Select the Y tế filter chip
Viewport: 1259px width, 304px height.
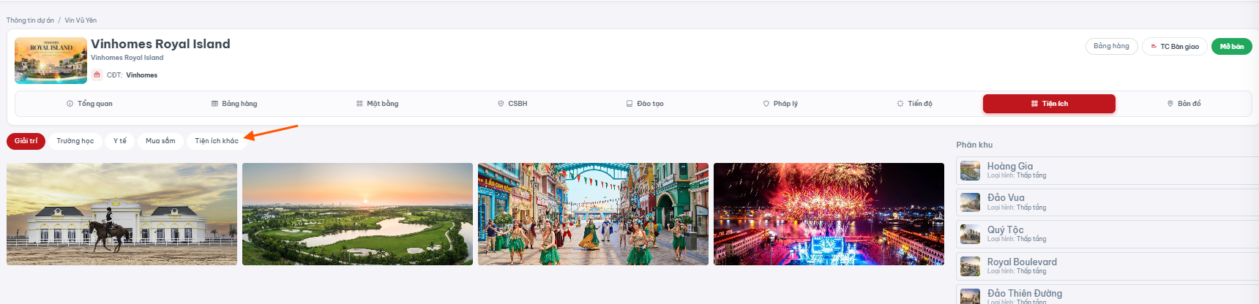120,141
